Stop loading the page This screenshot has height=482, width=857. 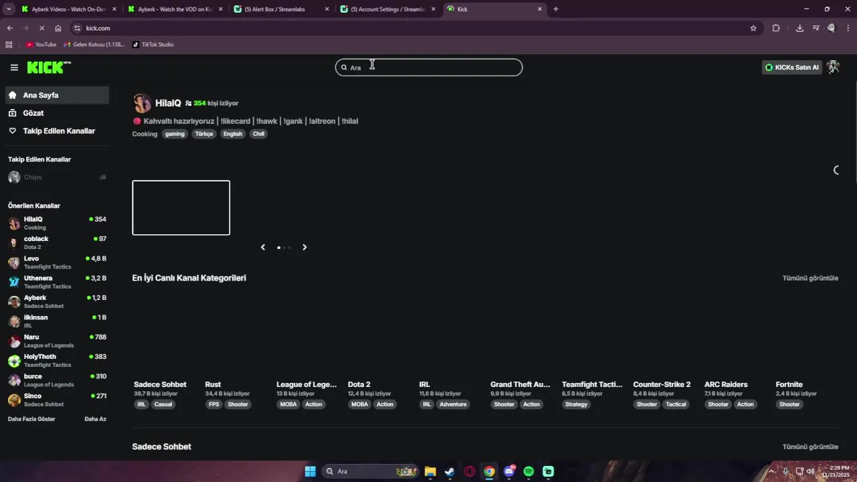pos(42,28)
